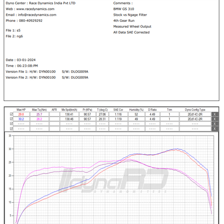Click the phone number 080-40929292
Viewport: 224px width, 224px height.
coord(31,21)
